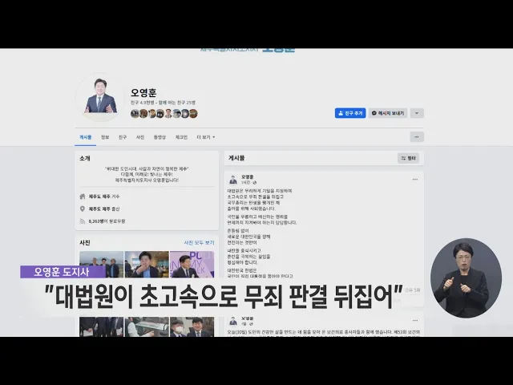
Task: Click the friend count text 친구 4.9천명
Action: [x=142, y=103]
